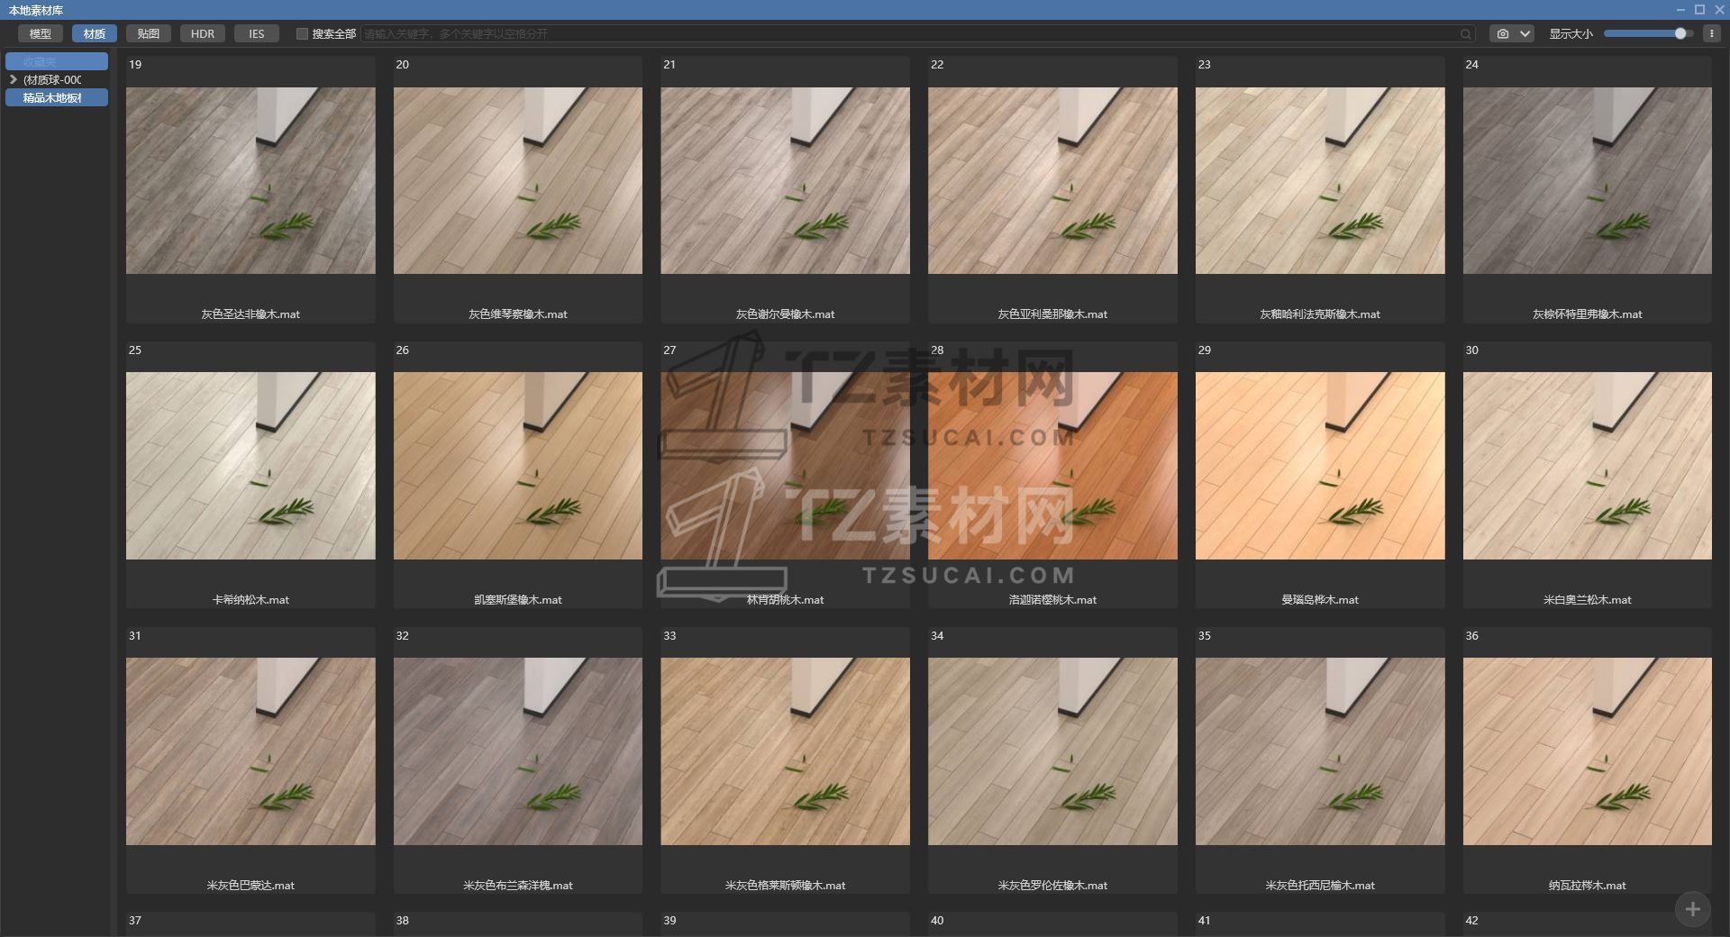Click the magnifier icon in the search box
This screenshot has width=1730, height=937.
coord(1466,34)
